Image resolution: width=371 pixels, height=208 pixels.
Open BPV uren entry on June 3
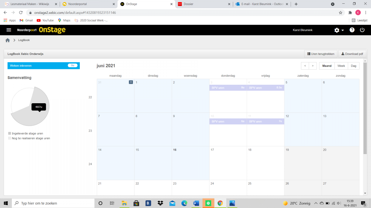(228, 88)
